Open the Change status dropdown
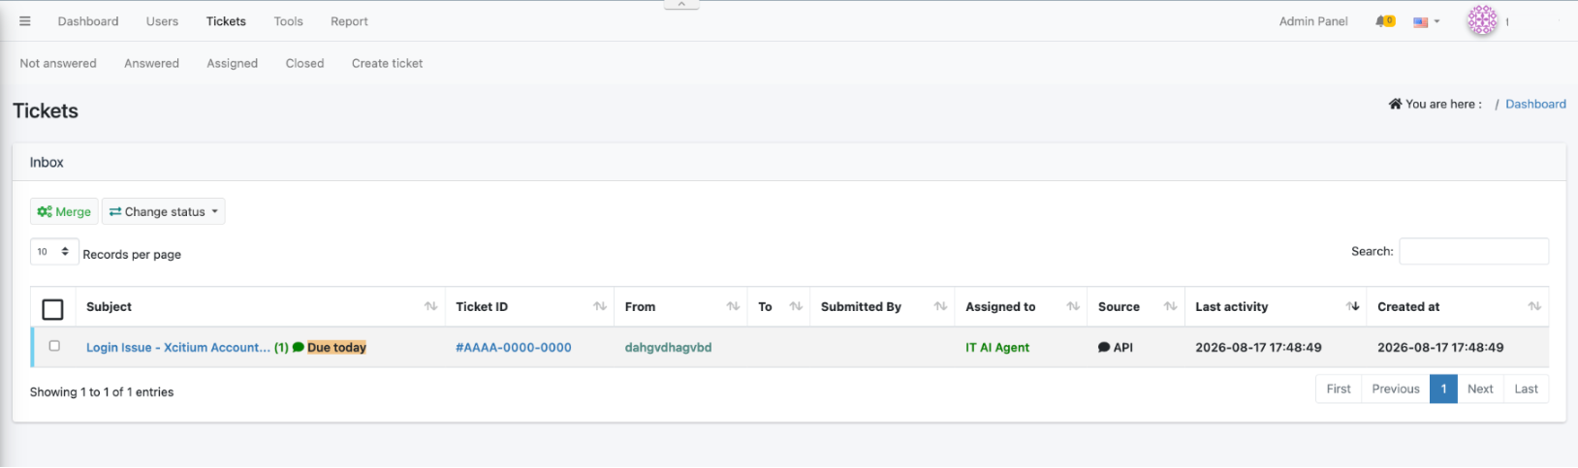 click(x=164, y=211)
